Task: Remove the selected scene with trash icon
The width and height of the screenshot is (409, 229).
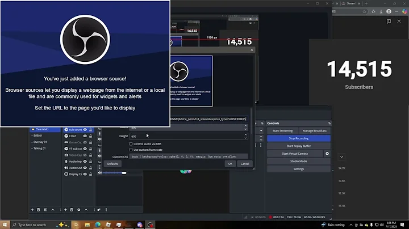Action: (x=39, y=210)
